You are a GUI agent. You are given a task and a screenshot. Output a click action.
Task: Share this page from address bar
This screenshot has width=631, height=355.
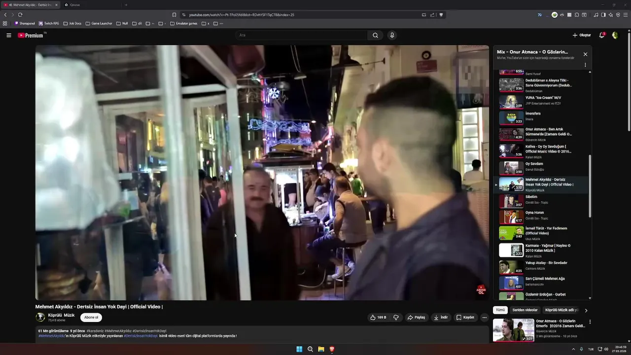click(432, 15)
